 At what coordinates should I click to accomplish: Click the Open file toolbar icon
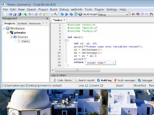coord(10,14)
